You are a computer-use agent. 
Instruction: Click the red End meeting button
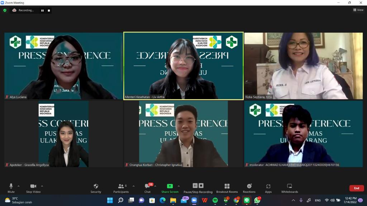pyautogui.click(x=356, y=188)
